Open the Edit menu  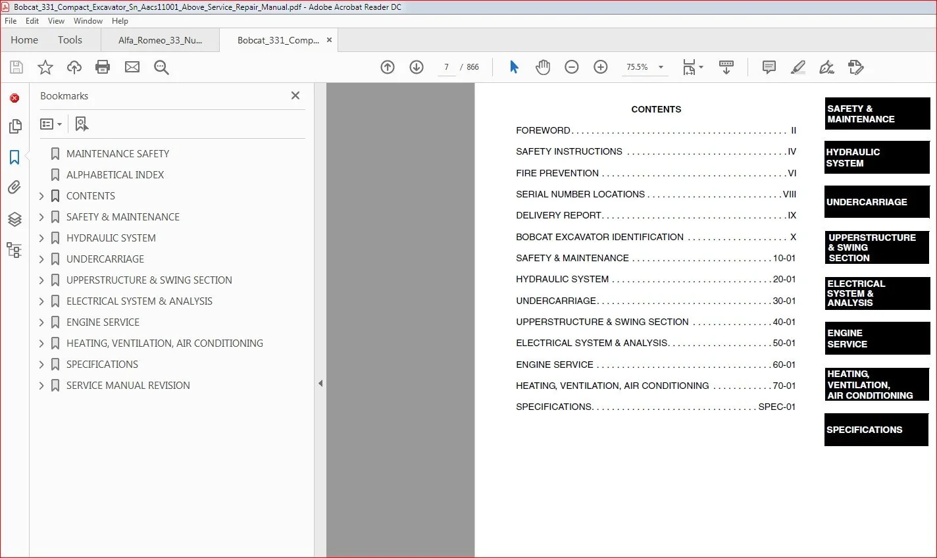[x=32, y=21]
